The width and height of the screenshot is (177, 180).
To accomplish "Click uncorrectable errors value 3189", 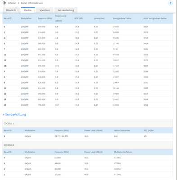I will [x=145, y=72].
